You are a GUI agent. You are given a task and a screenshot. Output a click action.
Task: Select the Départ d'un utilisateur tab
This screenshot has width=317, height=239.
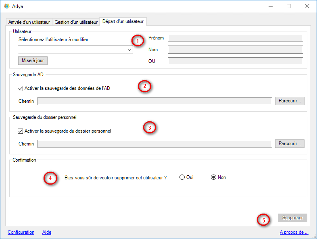(123, 21)
